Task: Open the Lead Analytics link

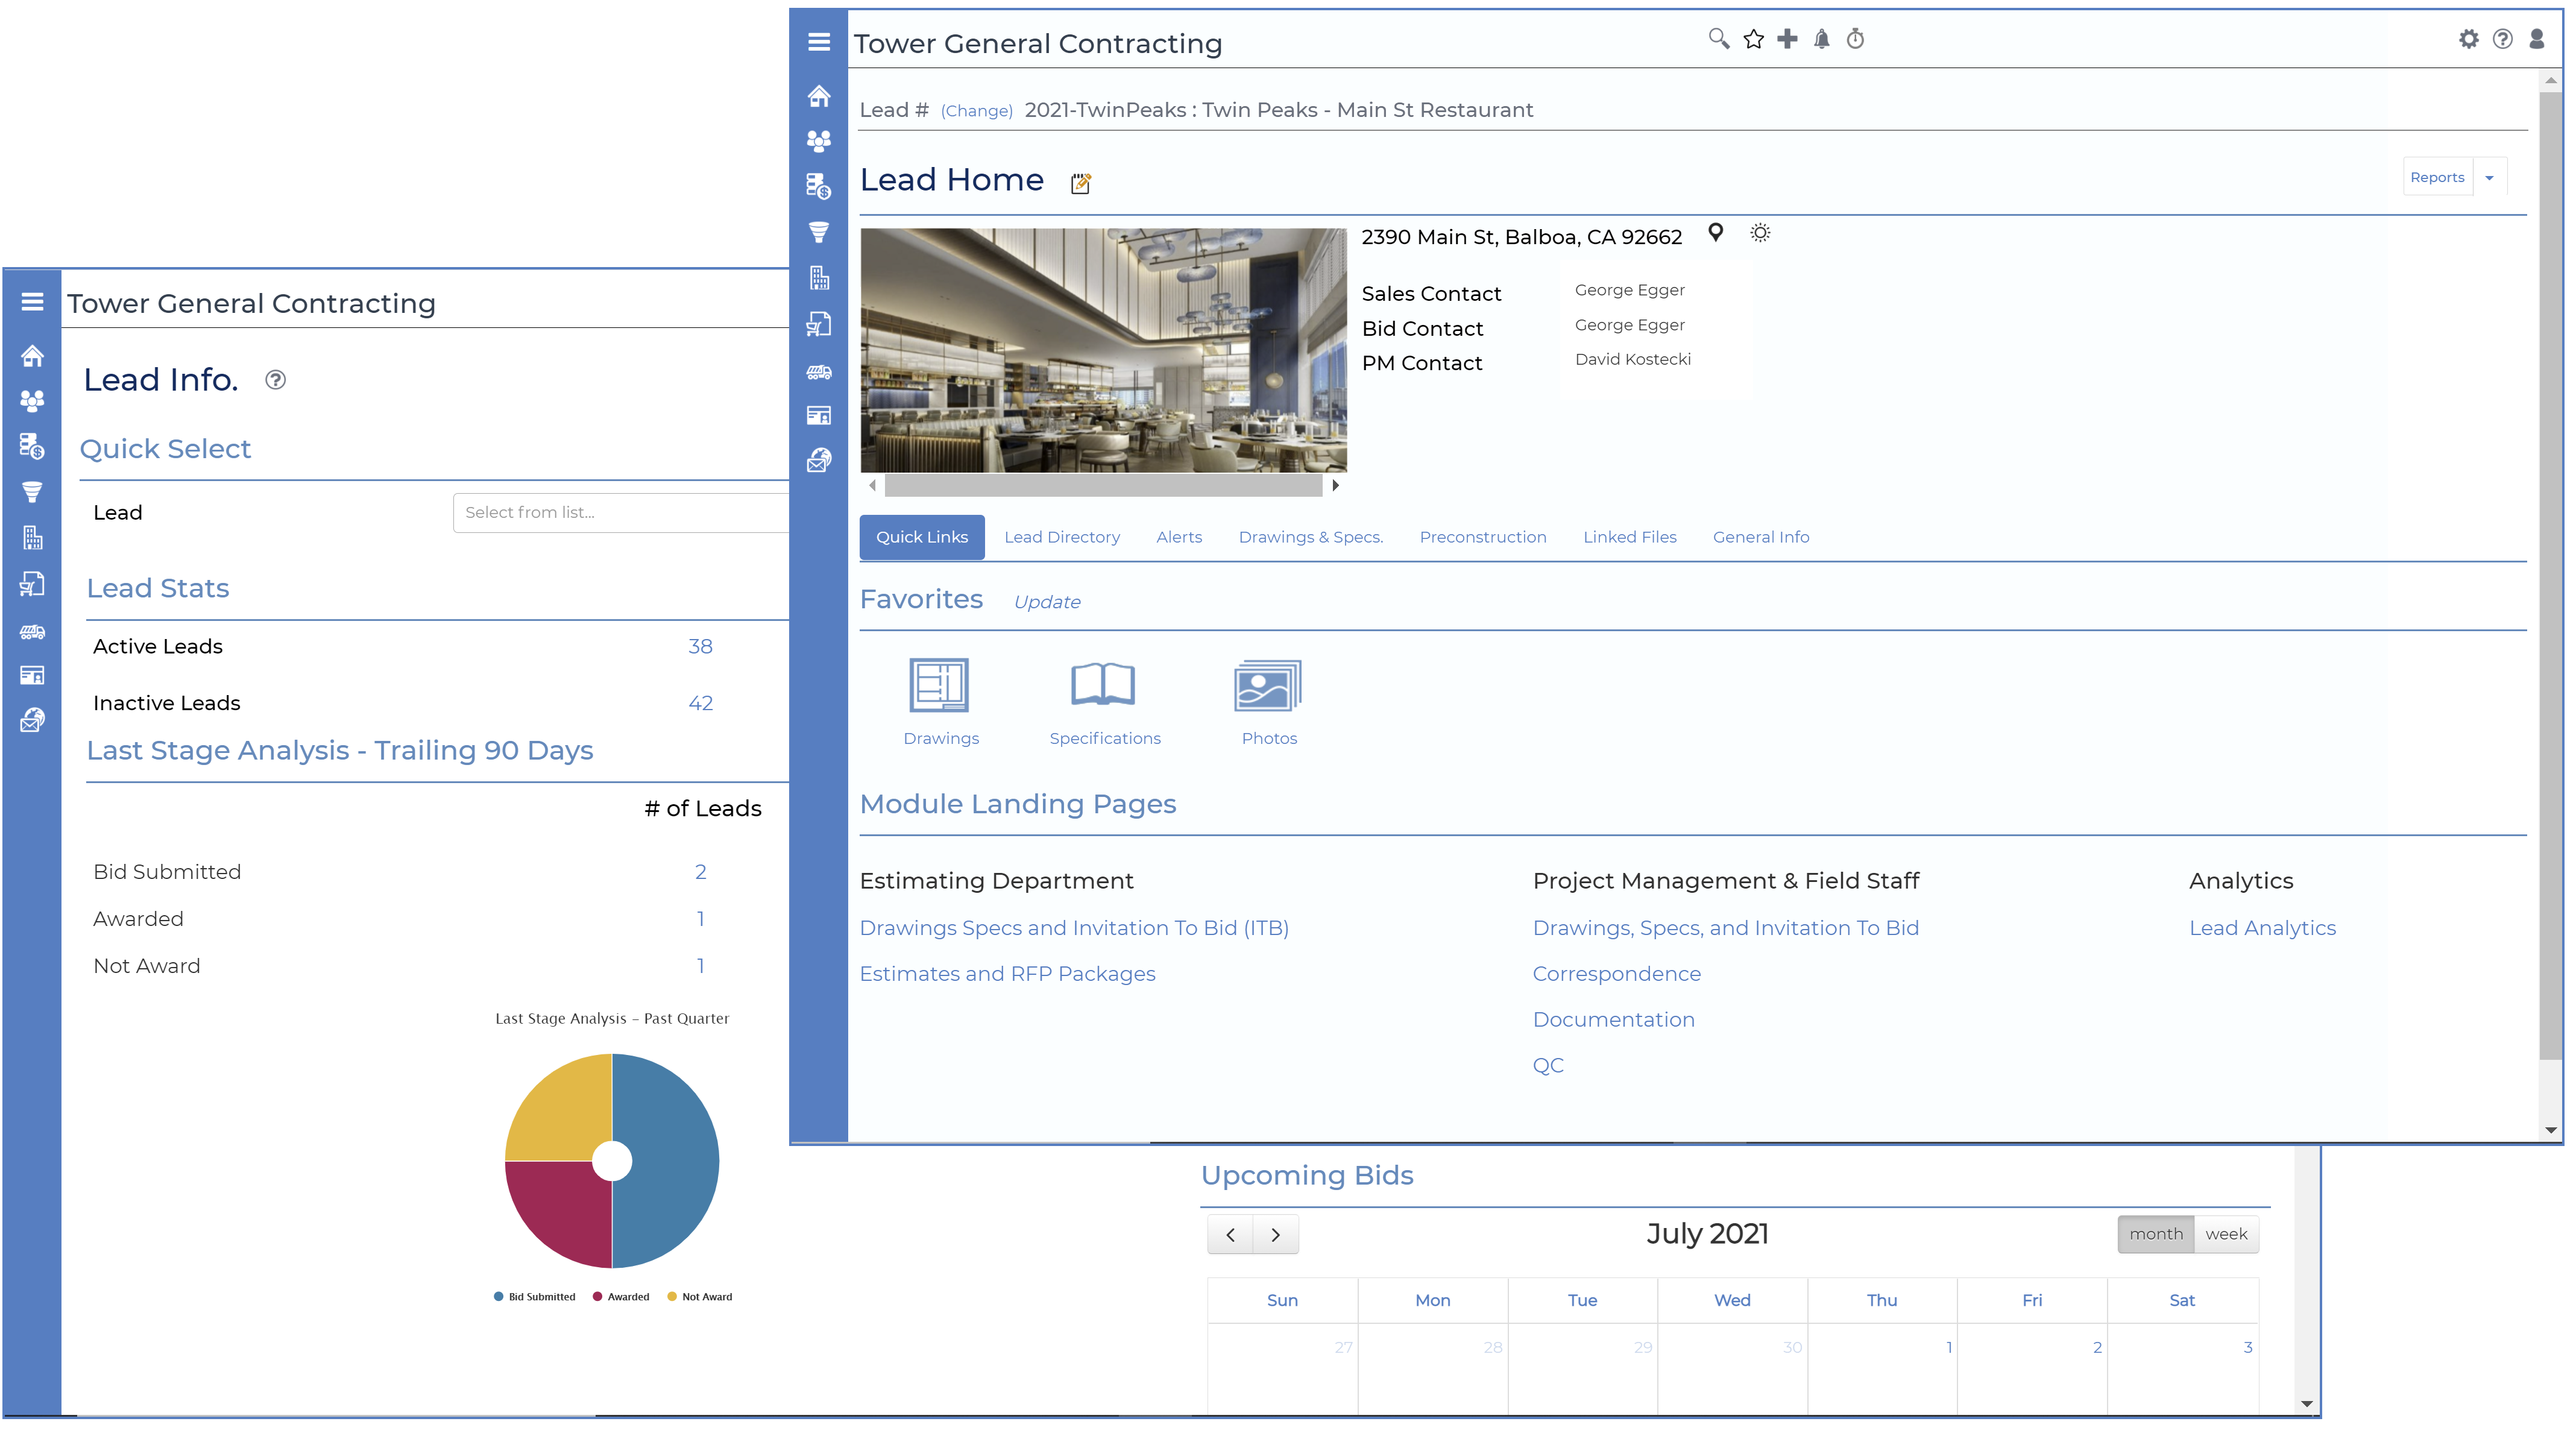Action: tap(2262, 928)
